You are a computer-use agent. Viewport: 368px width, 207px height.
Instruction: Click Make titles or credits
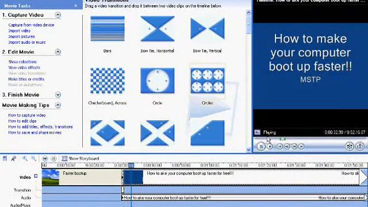(26, 79)
